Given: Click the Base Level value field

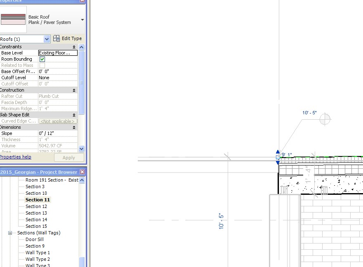Looking at the screenshot, I should point(58,53).
